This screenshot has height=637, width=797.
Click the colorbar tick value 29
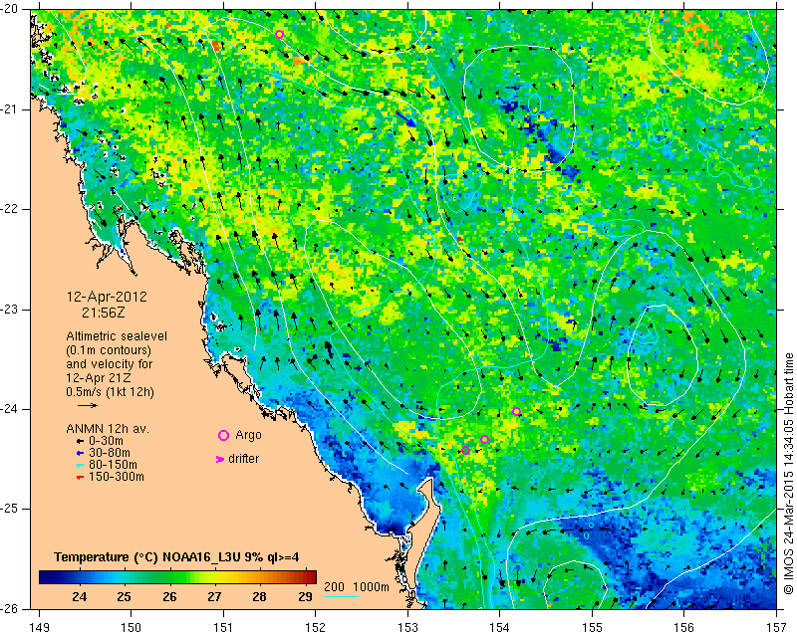click(305, 596)
